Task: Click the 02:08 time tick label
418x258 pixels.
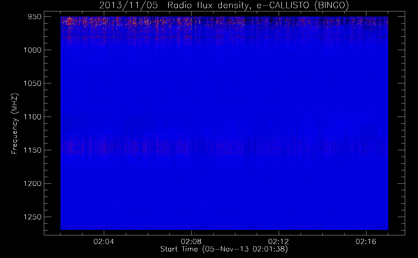Action: tap(191, 242)
